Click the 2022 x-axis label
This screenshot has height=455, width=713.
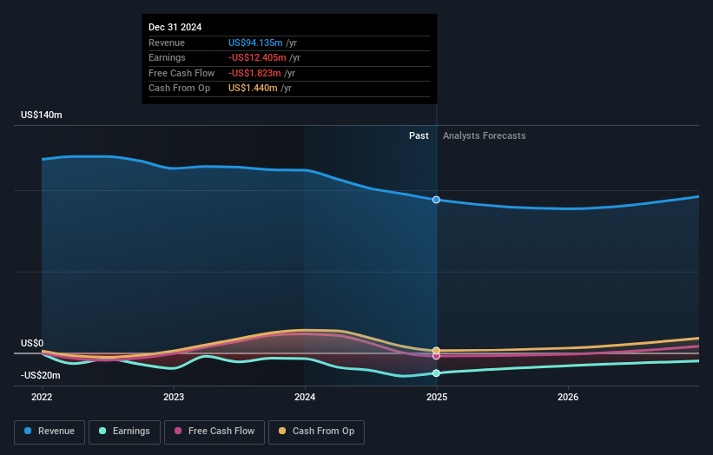pyautogui.click(x=42, y=397)
